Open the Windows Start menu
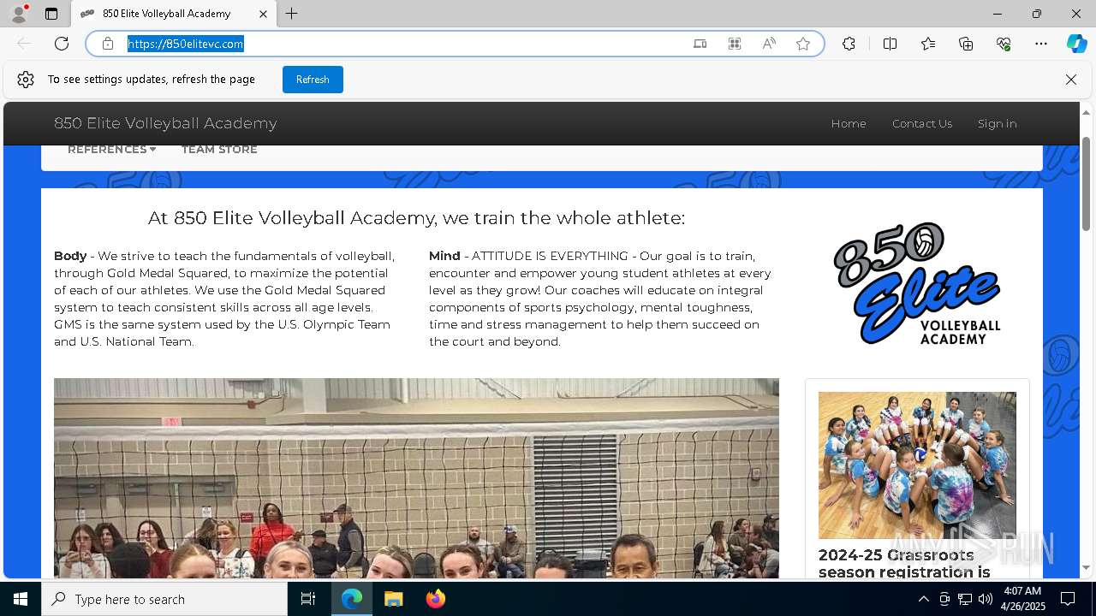 point(21,599)
